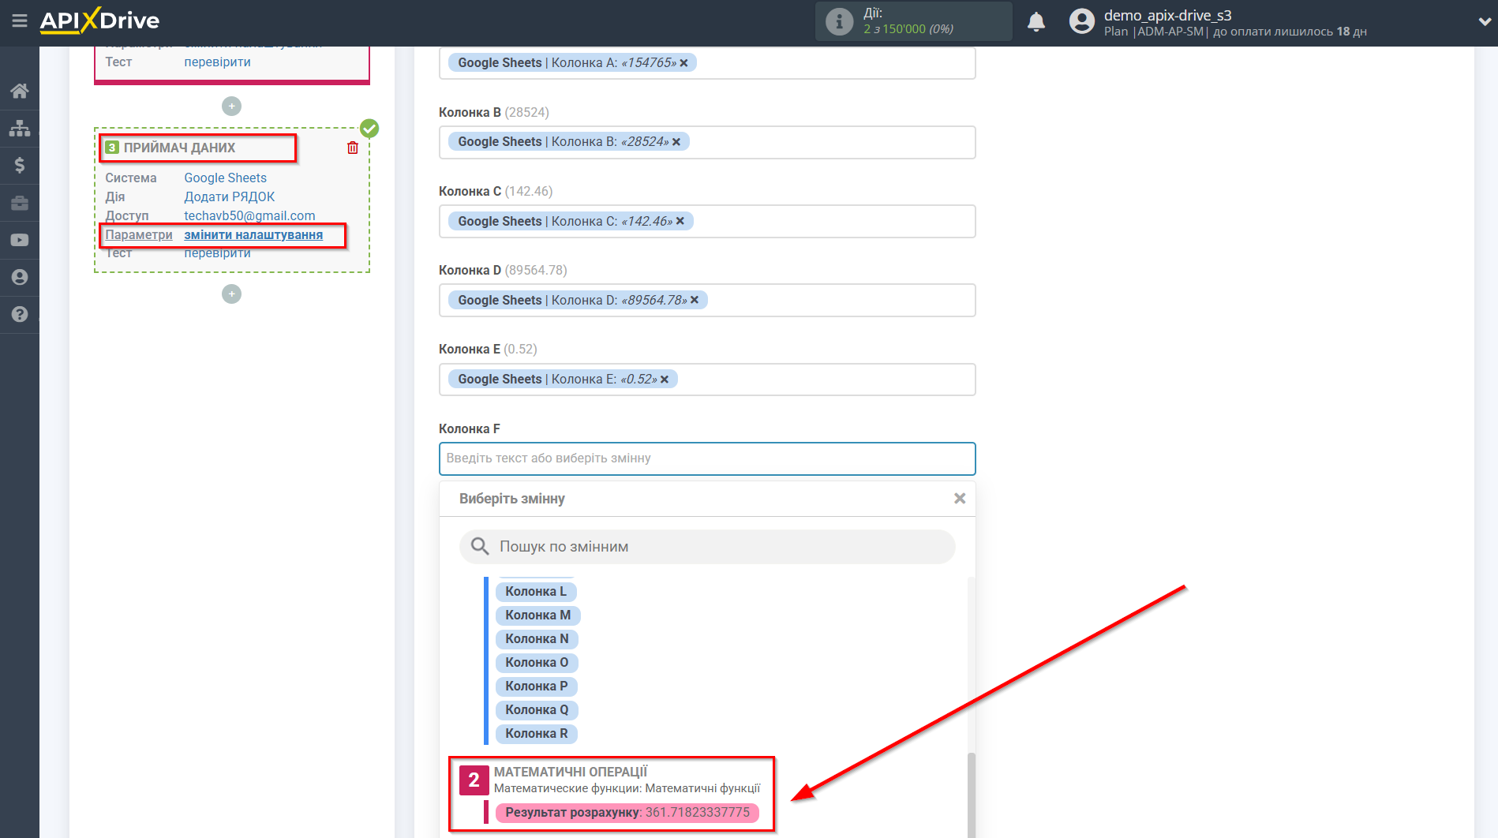Click the Параметри label

tap(139, 234)
